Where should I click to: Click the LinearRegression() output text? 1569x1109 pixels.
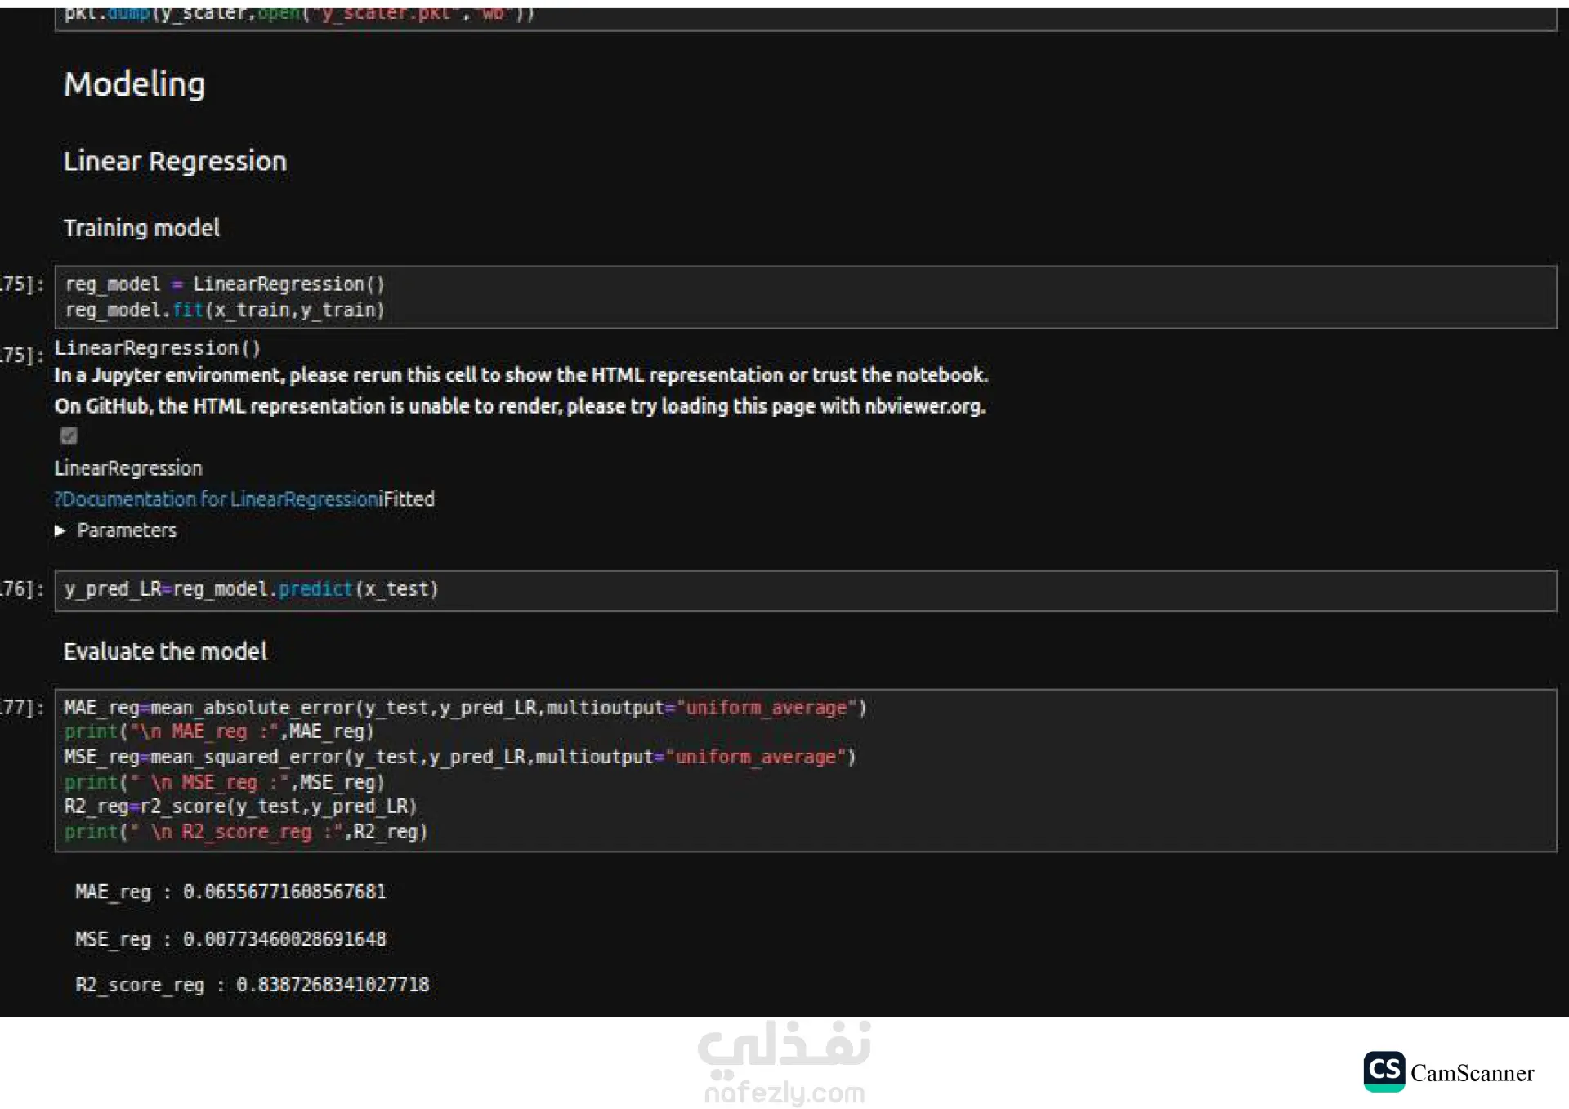(158, 348)
